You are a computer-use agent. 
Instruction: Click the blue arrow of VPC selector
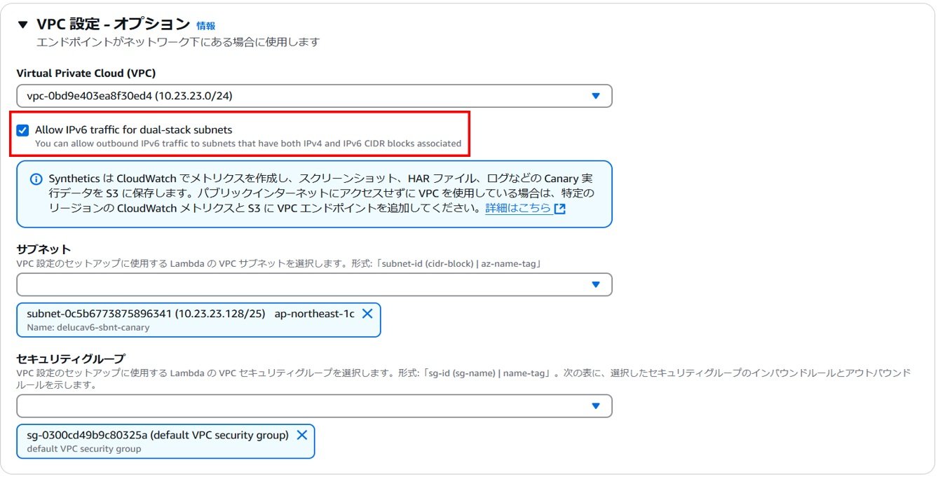tap(595, 96)
